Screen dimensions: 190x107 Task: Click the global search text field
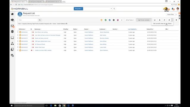click(97, 9)
